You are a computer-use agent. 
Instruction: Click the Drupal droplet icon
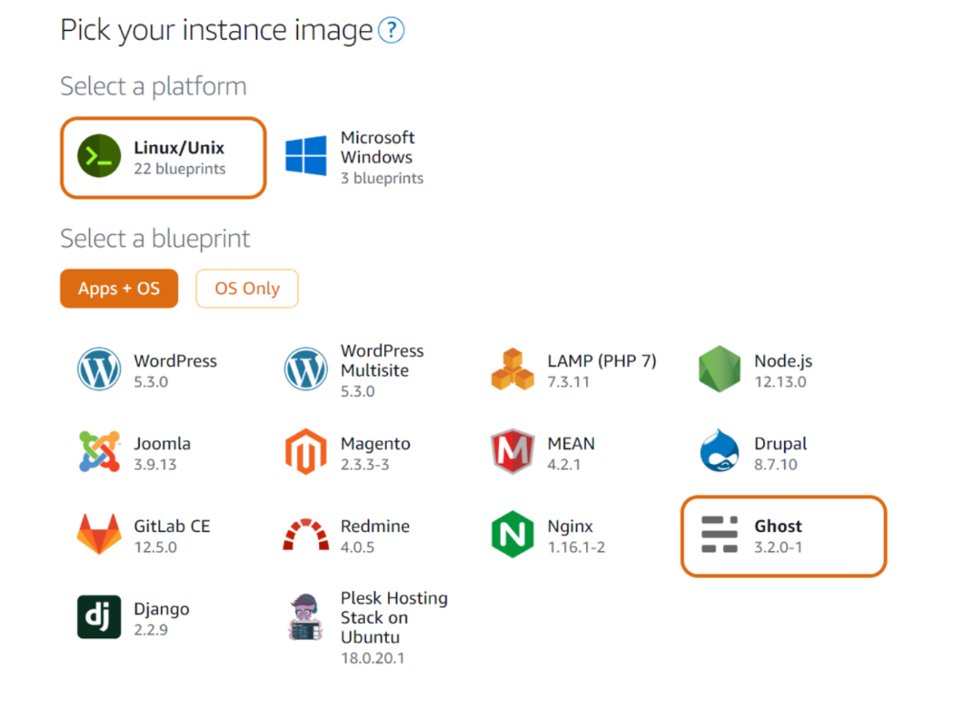coord(720,452)
